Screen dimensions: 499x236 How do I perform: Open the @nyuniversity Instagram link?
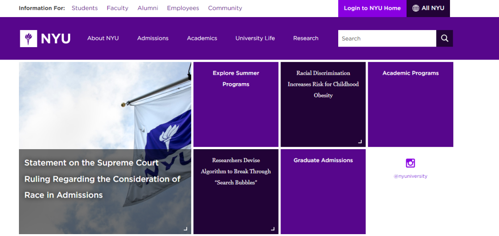click(x=411, y=176)
